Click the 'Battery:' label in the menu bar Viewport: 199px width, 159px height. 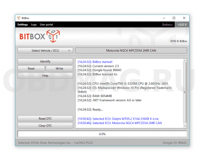click(168, 25)
